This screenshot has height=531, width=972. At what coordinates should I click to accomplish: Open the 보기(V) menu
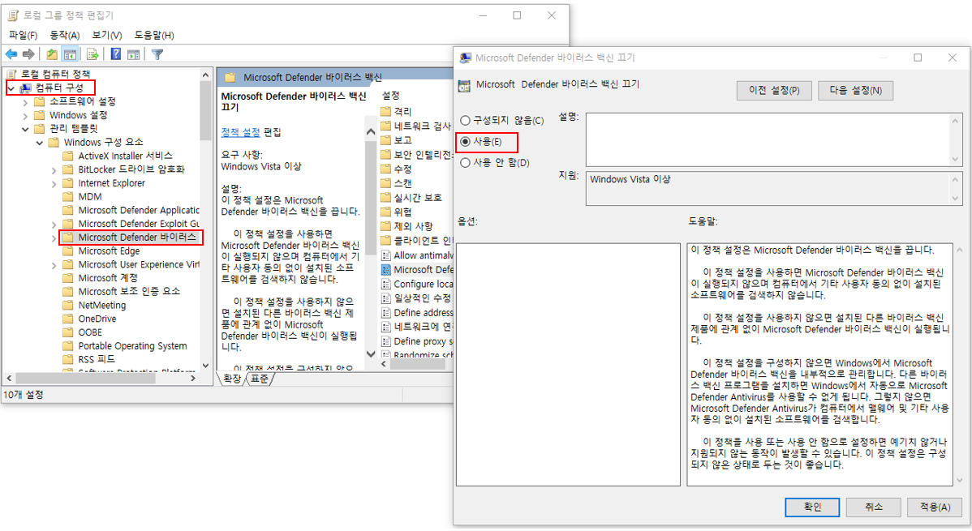(x=106, y=36)
